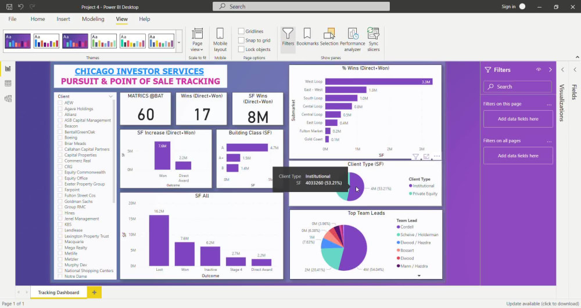Open the File menu
The width and height of the screenshot is (581, 308).
(x=12, y=19)
